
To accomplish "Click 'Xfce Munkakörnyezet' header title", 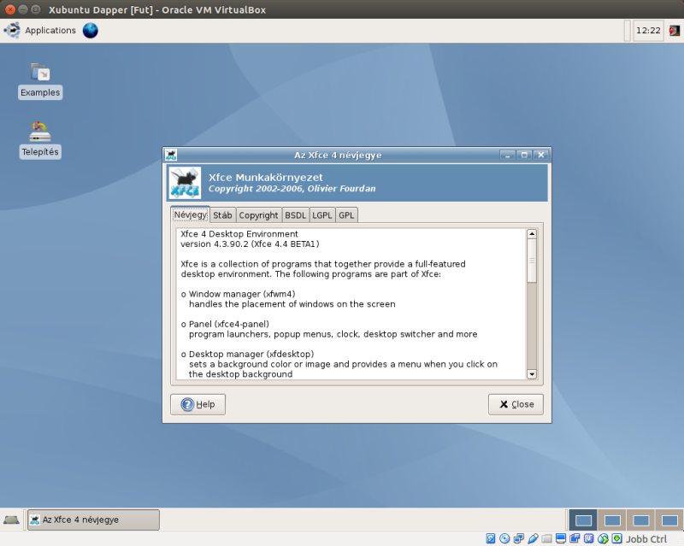I will tap(266, 178).
